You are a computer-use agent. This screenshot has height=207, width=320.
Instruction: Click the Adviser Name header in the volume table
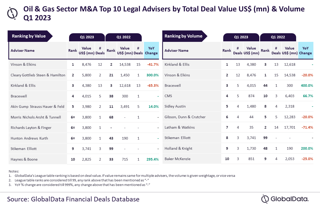click(177, 50)
